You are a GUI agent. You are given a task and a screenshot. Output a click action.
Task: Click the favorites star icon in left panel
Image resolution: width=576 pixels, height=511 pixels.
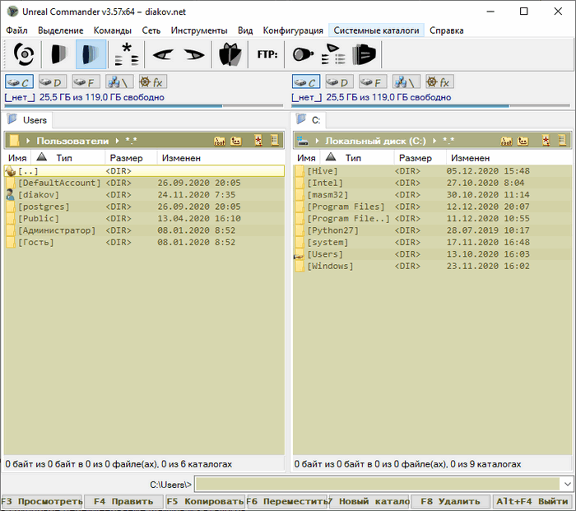(x=258, y=141)
